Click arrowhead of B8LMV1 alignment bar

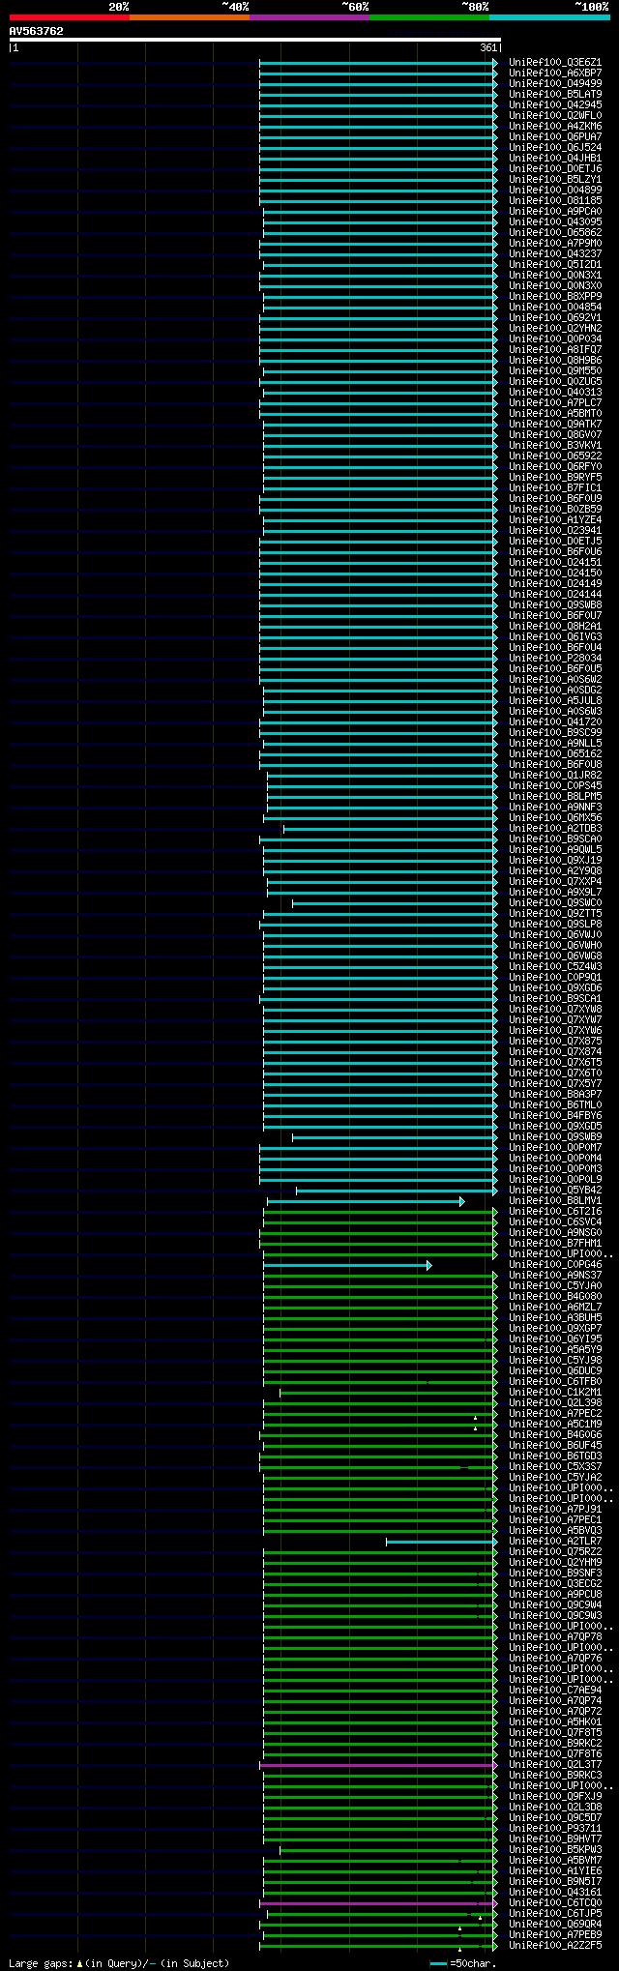tap(462, 1201)
